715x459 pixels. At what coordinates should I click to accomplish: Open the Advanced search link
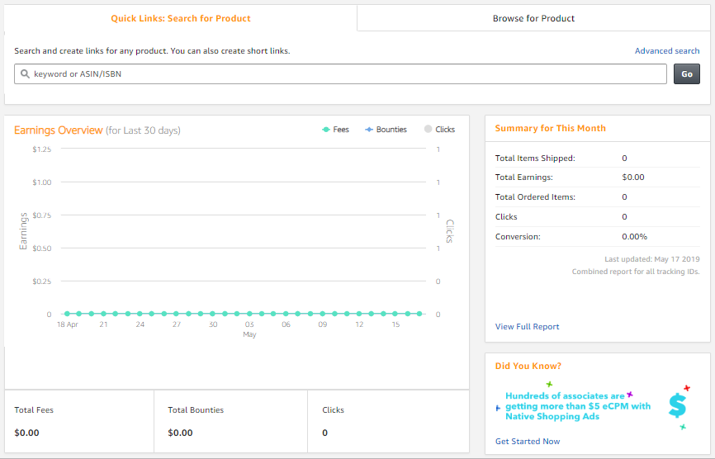click(666, 50)
